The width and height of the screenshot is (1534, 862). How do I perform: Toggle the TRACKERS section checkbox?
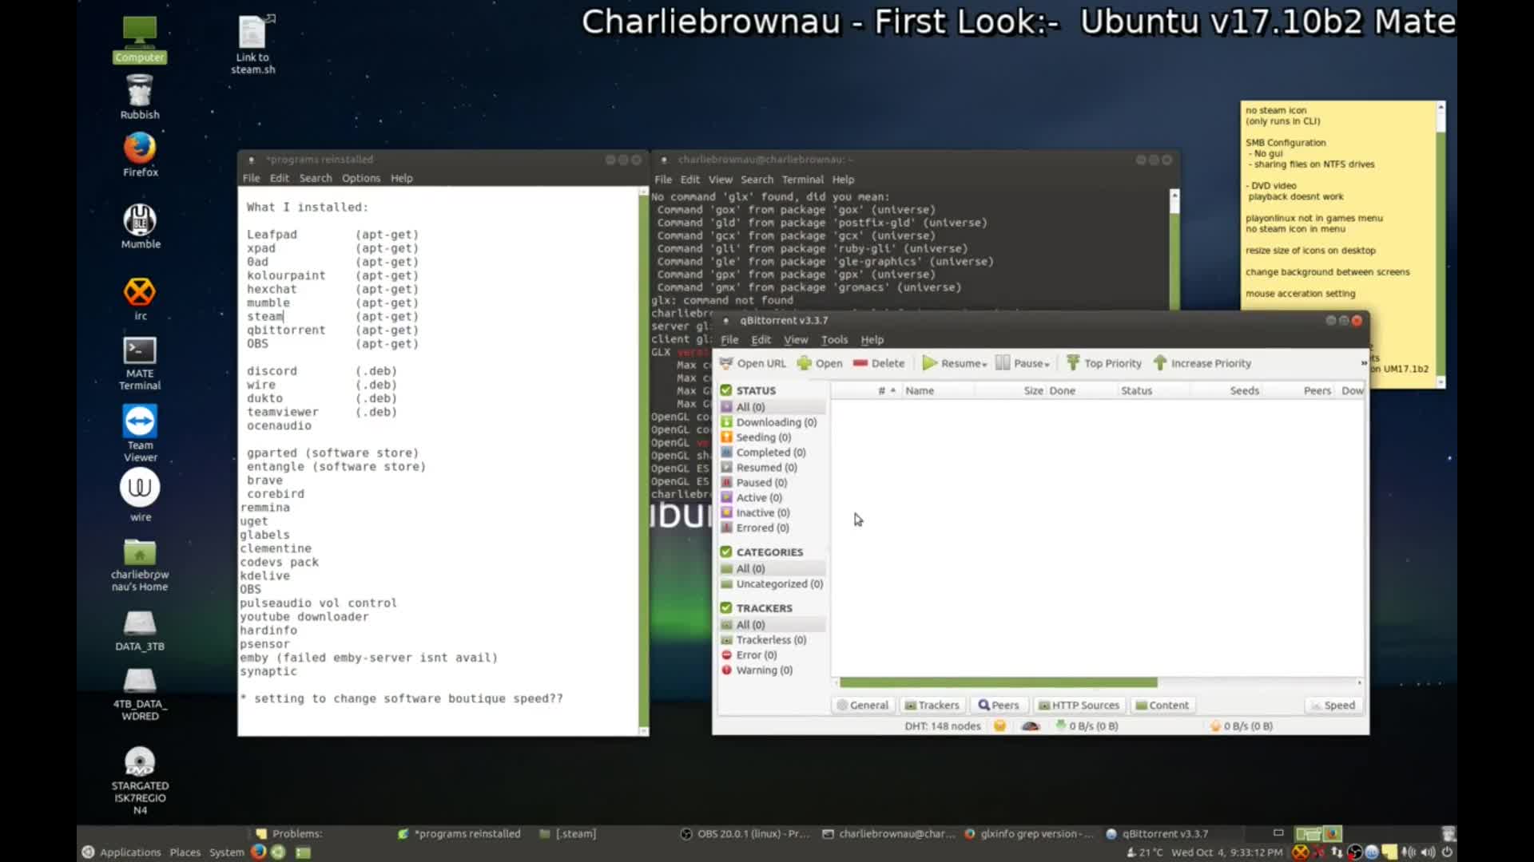725,607
